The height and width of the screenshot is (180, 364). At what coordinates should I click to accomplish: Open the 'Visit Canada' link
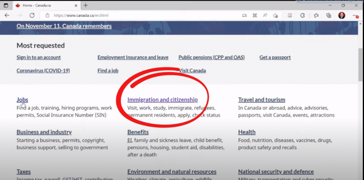192,71
